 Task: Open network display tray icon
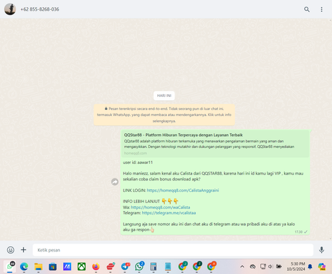(263, 267)
